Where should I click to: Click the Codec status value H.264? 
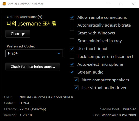tap(24, 103)
